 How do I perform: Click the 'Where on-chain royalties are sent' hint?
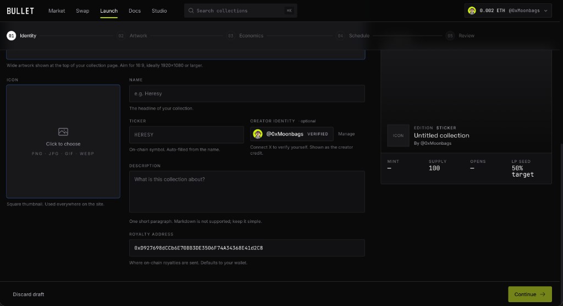click(x=188, y=263)
